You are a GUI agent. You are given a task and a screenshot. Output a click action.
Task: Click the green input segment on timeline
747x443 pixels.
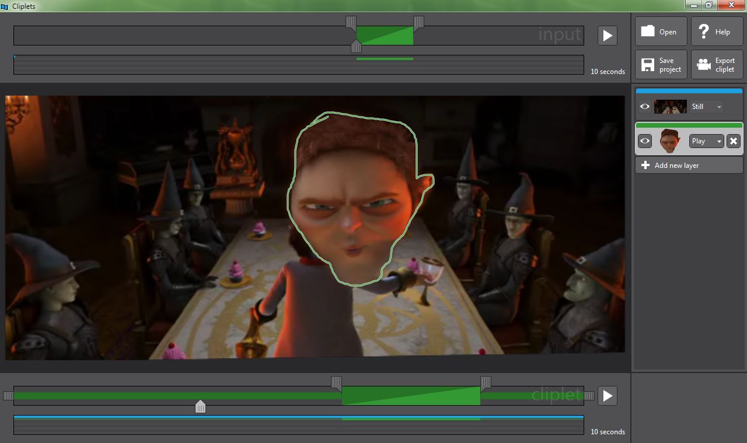[385, 36]
